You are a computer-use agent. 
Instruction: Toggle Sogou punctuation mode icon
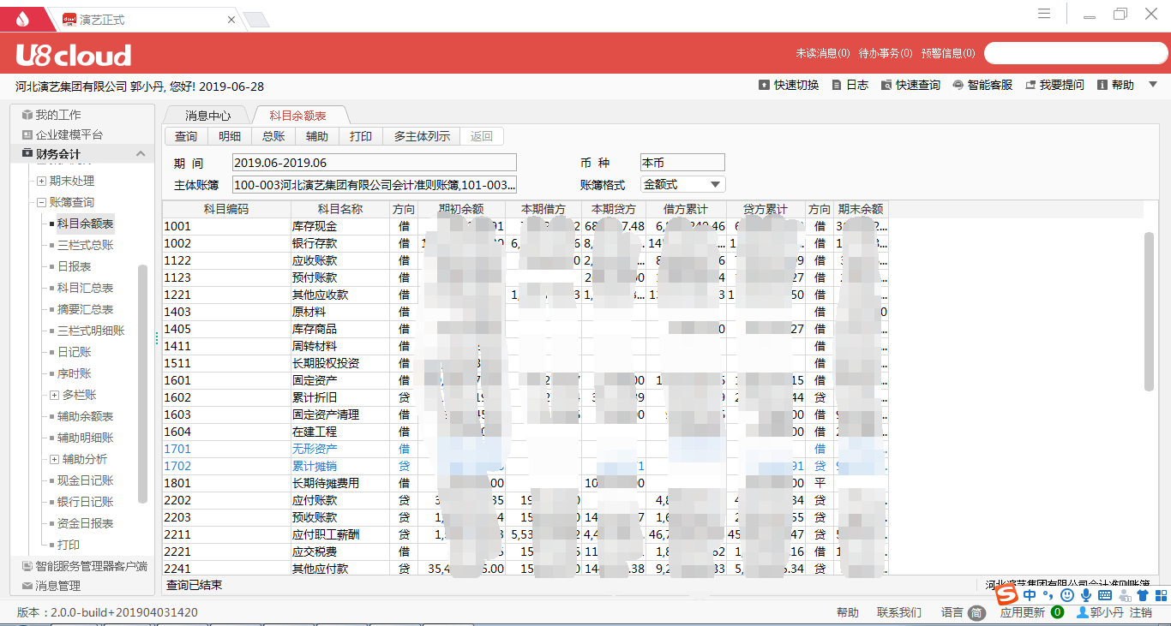(x=1048, y=595)
